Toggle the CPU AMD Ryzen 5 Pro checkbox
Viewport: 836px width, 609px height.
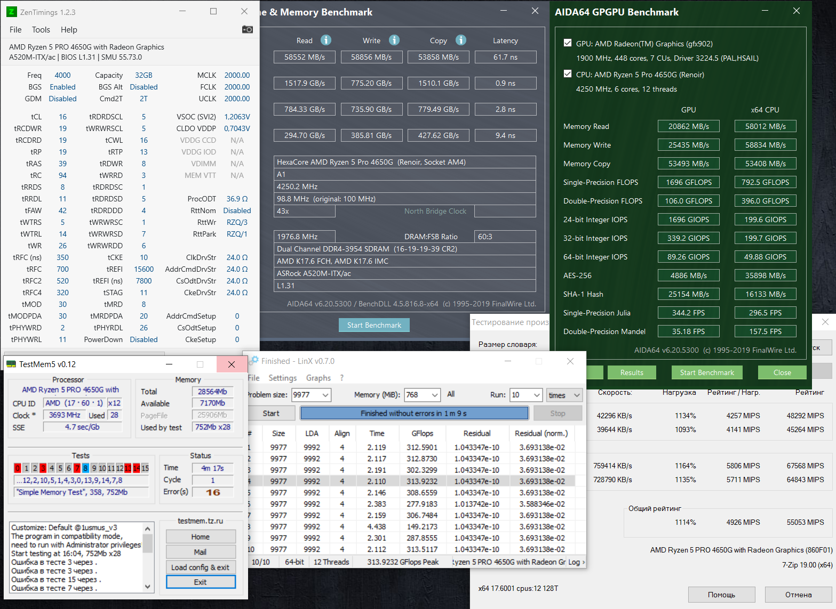pyautogui.click(x=568, y=74)
